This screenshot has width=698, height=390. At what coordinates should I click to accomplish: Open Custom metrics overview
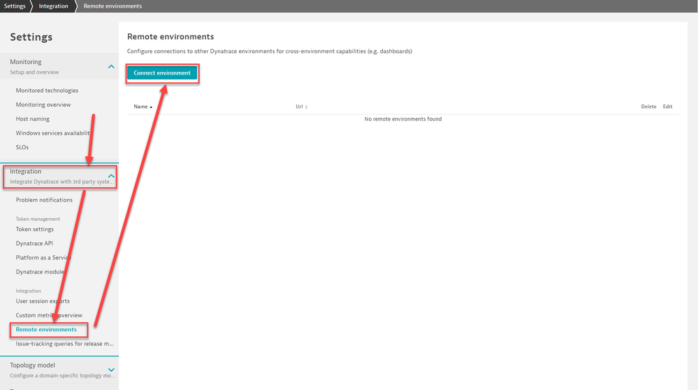coord(49,315)
